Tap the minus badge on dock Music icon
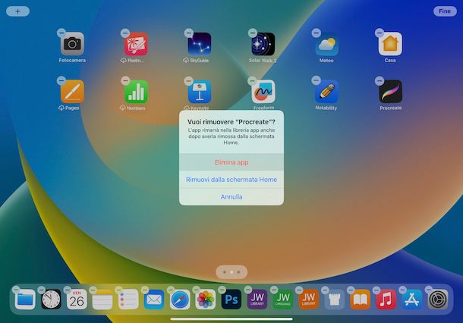The height and width of the screenshot is (323, 463). click(x=376, y=290)
